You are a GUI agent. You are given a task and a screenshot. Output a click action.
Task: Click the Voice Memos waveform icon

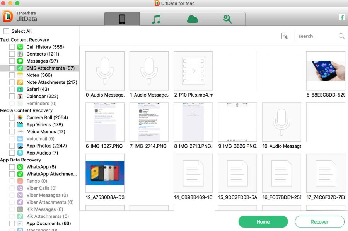click(20, 132)
